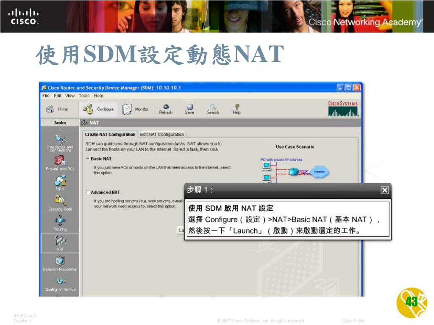Switch to Create NAT Configuration tab
This screenshot has height=325, width=434.
(110, 134)
